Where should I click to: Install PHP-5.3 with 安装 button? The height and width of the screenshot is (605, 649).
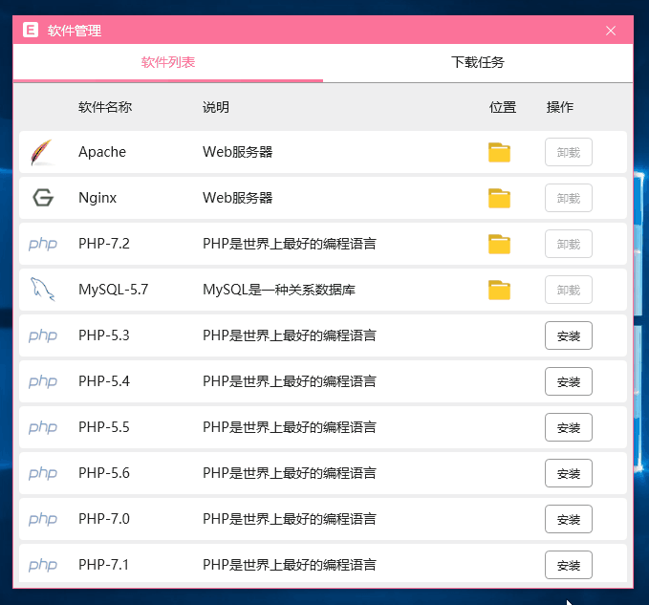pyautogui.click(x=569, y=335)
